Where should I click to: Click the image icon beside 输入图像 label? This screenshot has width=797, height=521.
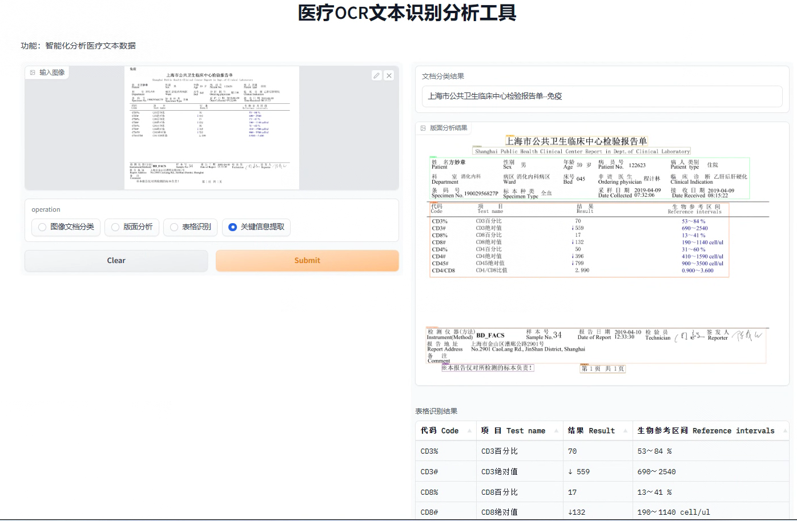[x=33, y=72]
